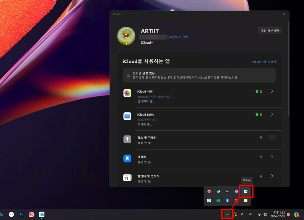Image resolution: width=304 pixels, height=220 pixels.
Task: Expand the 캘린더 및 연락처 row chevron
Action: [x=272, y=176]
